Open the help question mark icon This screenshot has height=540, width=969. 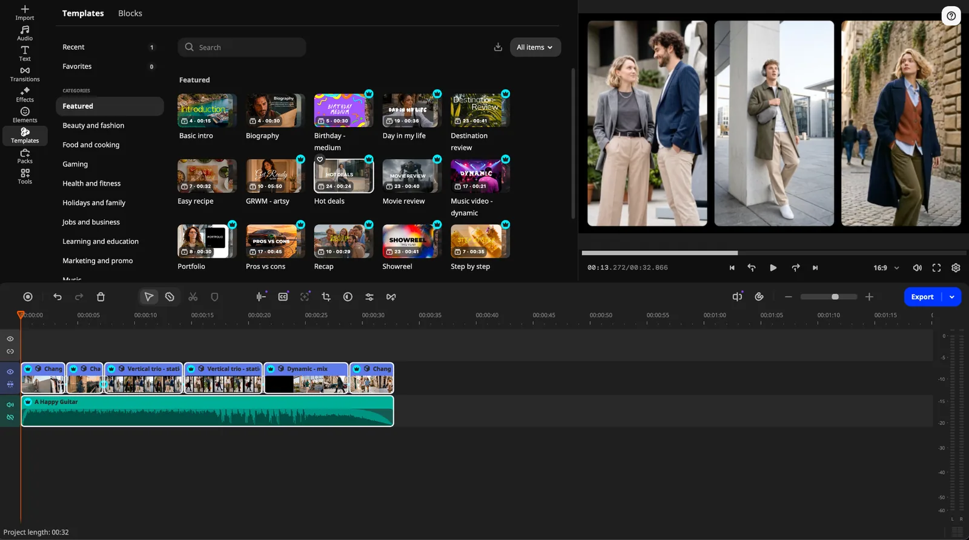(x=951, y=16)
